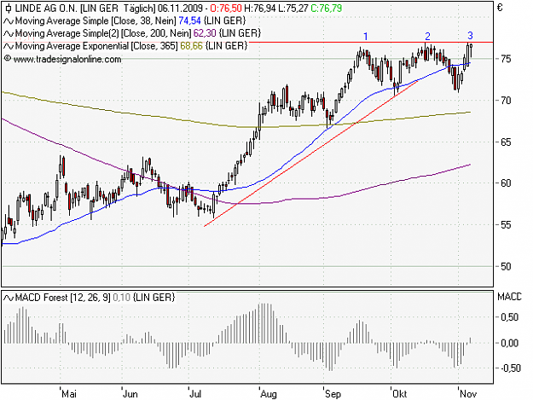Click the candlestick icon beside LINDE AG O.N.
Viewport: 533px width, 400px height.
pos(9,9)
